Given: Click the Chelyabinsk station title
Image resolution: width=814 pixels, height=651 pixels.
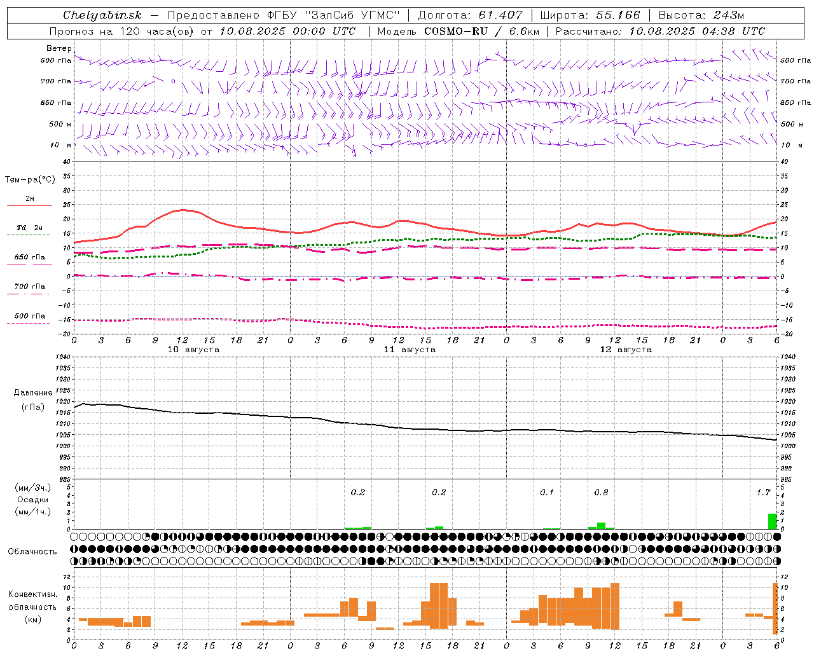Looking at the screenshot, I should (x=102, y=15).
